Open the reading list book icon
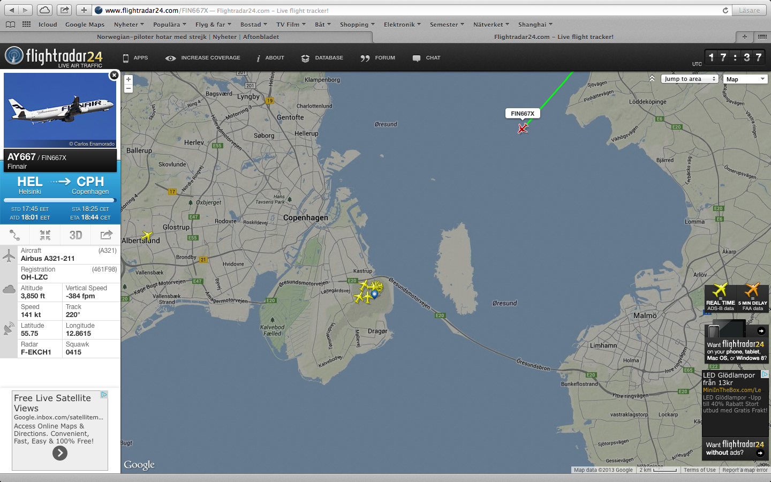Viewport: 771px width, 482px height. 10,24
